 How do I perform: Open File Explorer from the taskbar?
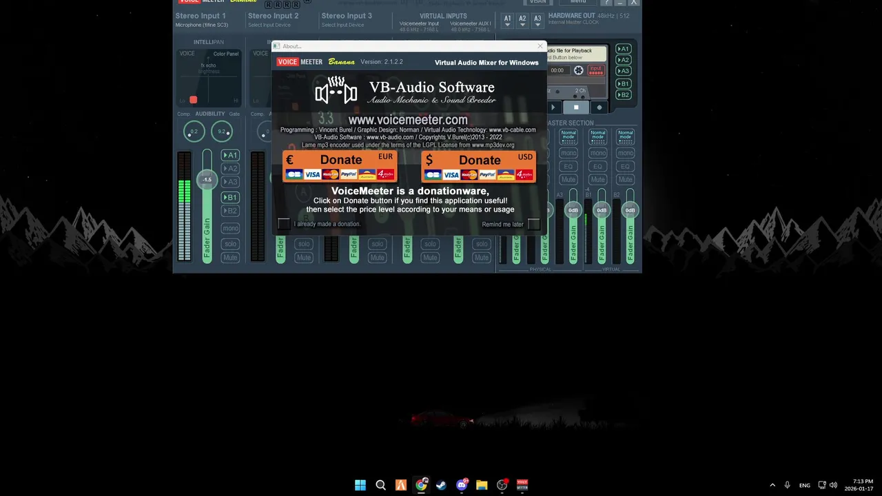point(482,485)
